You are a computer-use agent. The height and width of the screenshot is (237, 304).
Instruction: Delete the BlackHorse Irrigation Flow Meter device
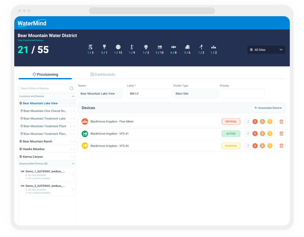[x=281, y=122]
